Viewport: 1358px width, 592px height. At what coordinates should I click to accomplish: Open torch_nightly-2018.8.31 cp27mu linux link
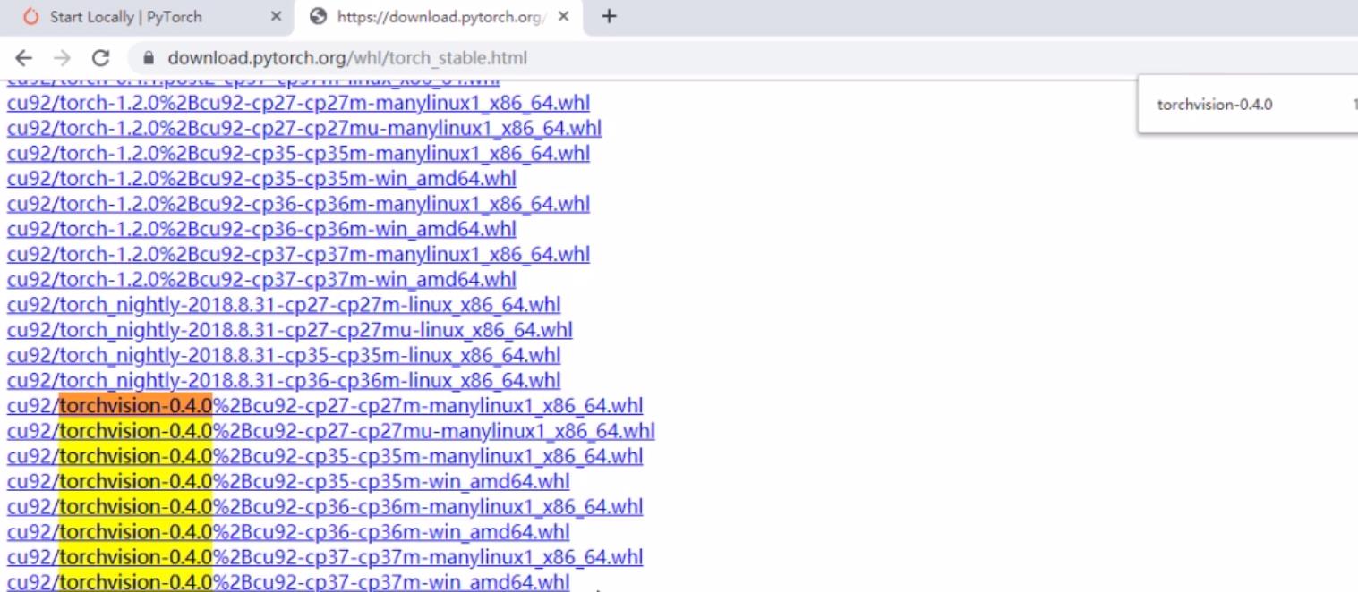point(290,330)
